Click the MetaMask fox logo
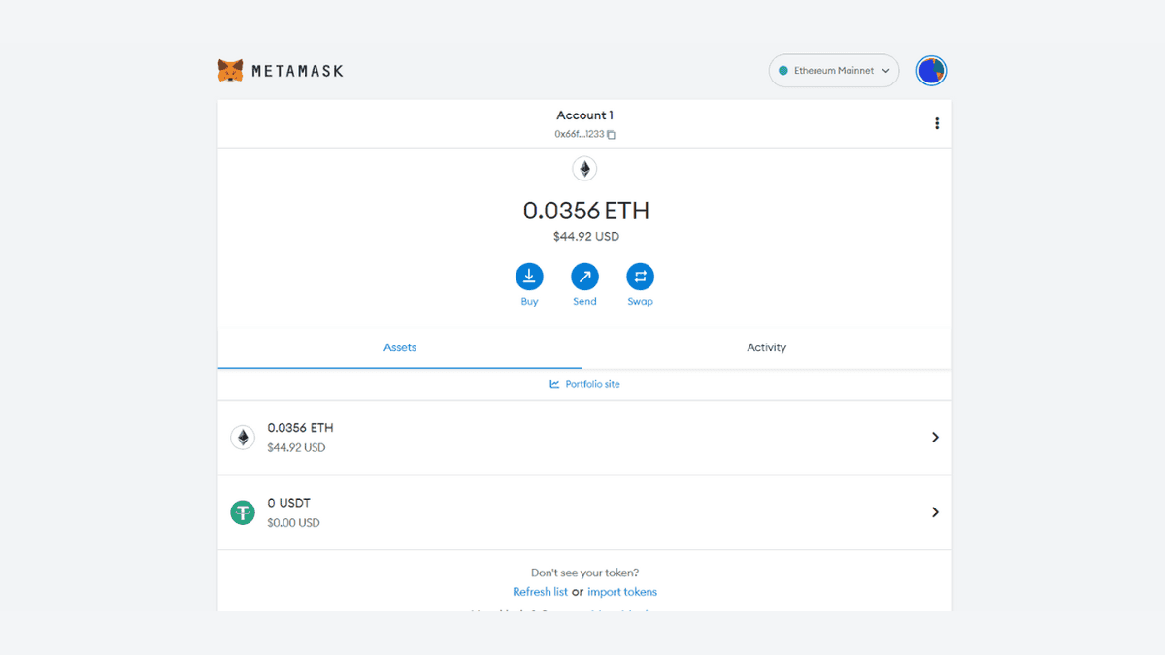 pos(230,71)
